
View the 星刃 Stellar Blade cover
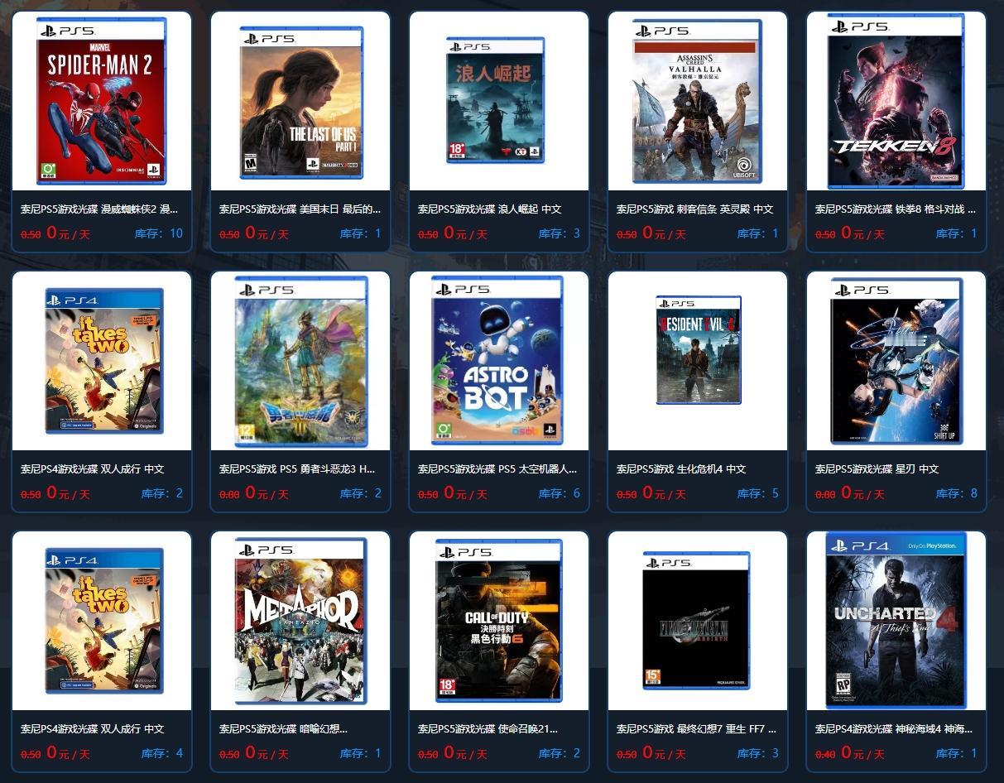[x=897, y=362]
